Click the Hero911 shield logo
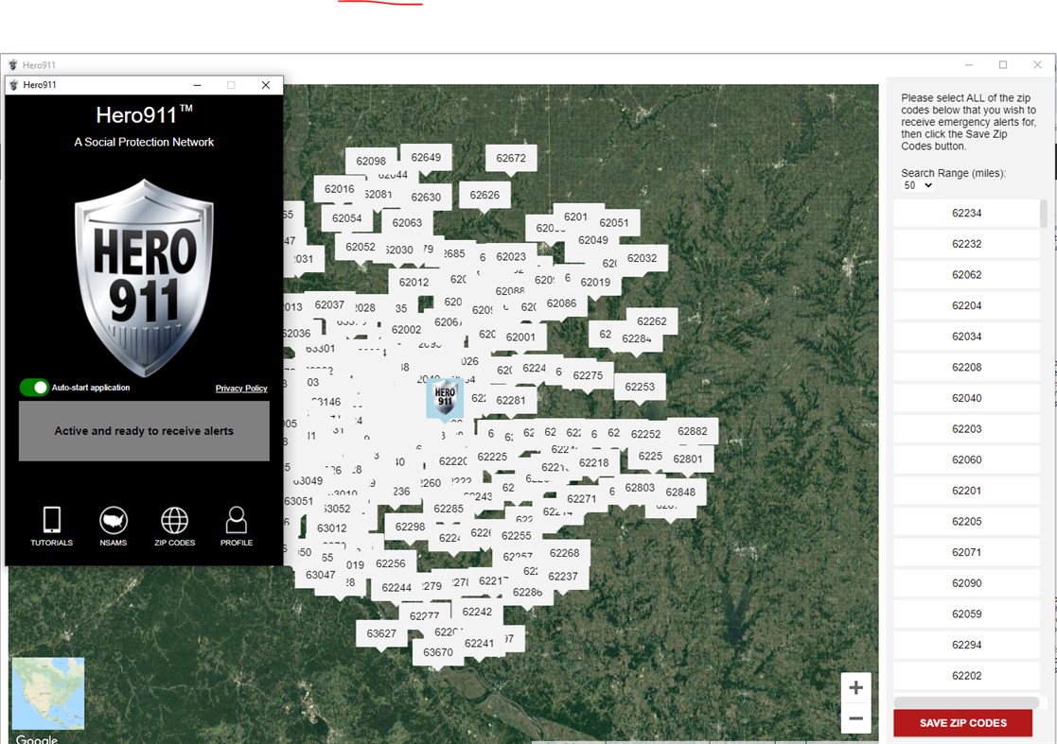The height and width of the screenshot is (744, 1057). pyautogui.click(x=144, y=274)
